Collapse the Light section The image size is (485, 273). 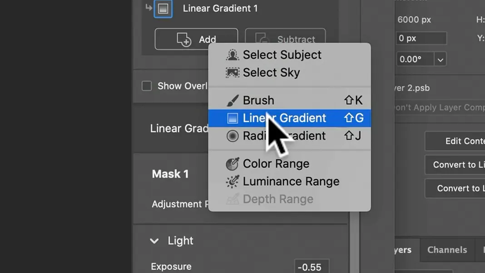[154, 241]
